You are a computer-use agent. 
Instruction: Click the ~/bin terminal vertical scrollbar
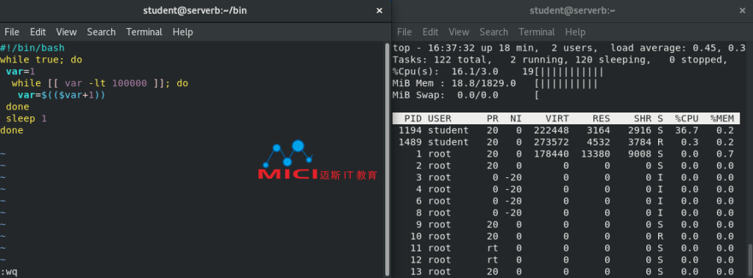pyautogui.click(x=387, y=160)
